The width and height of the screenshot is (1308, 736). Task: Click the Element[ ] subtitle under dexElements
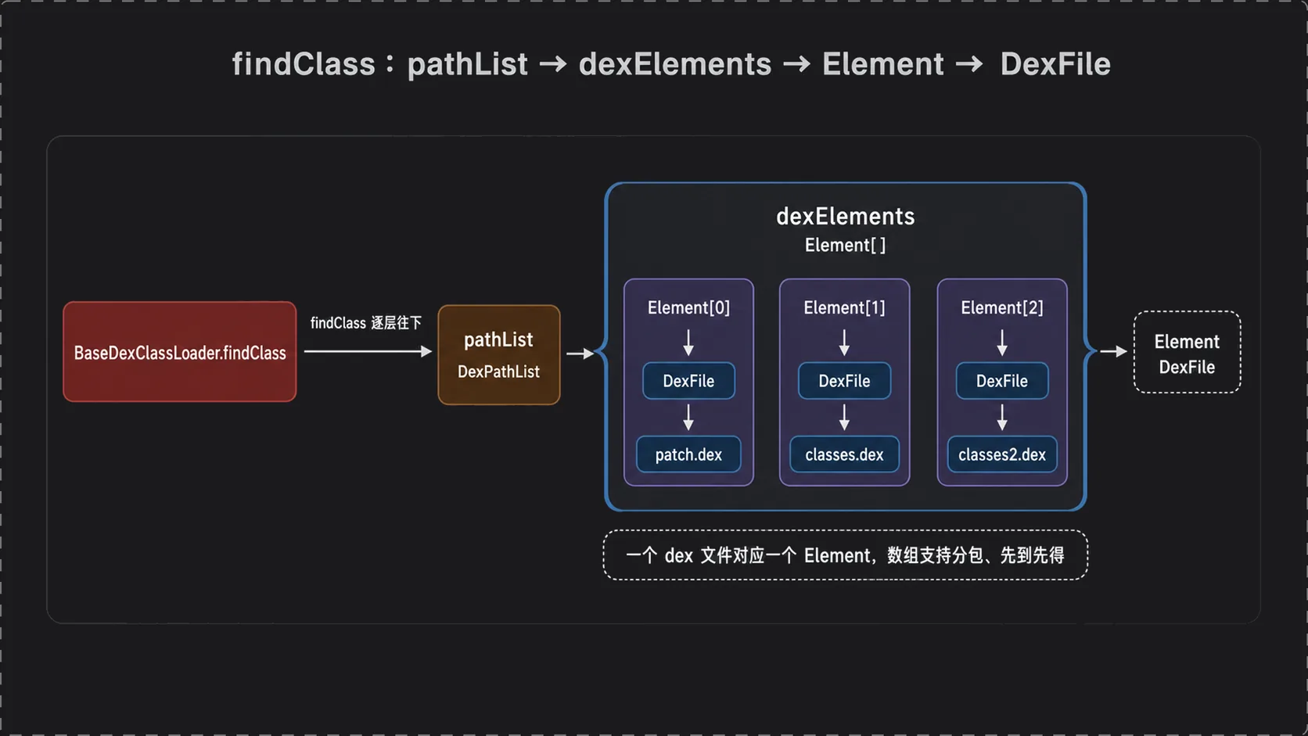tap(845, 246)
